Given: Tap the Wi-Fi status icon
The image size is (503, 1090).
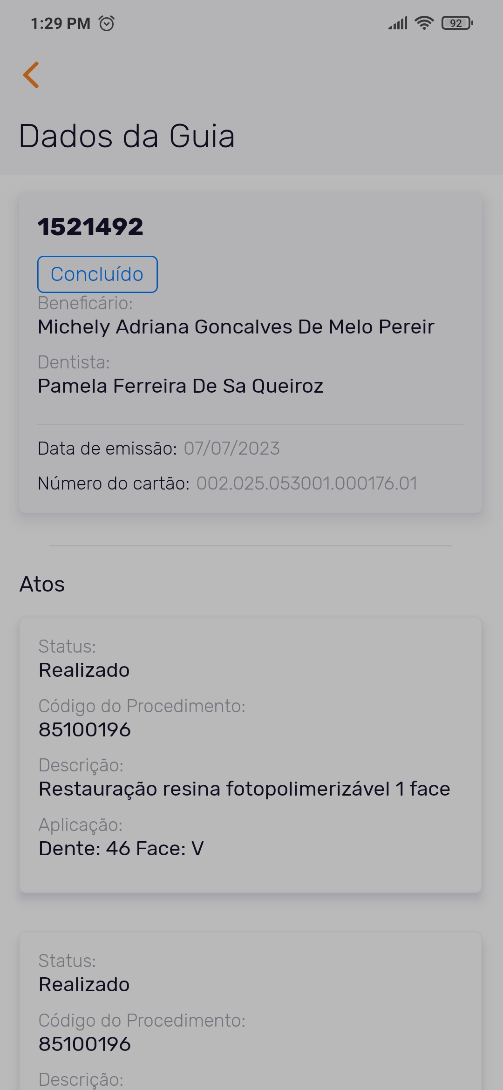Looking at the screenshot, I should [x=424, y=23].
